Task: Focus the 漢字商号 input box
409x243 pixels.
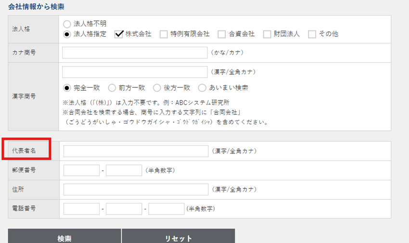Action: [x=135, y=72]
